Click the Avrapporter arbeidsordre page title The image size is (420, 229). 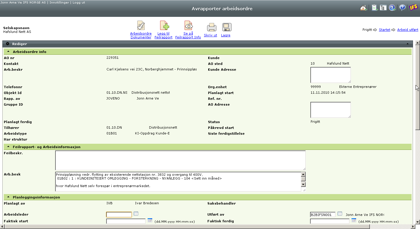point(222,8)
